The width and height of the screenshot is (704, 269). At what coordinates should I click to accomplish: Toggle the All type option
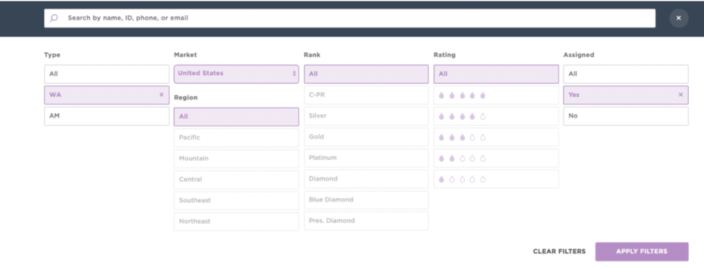point(107,74)
